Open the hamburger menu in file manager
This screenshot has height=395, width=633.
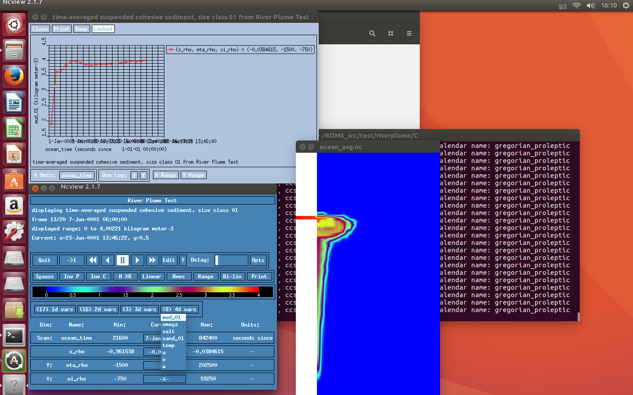pyautogui.click(x=409, y=33)
